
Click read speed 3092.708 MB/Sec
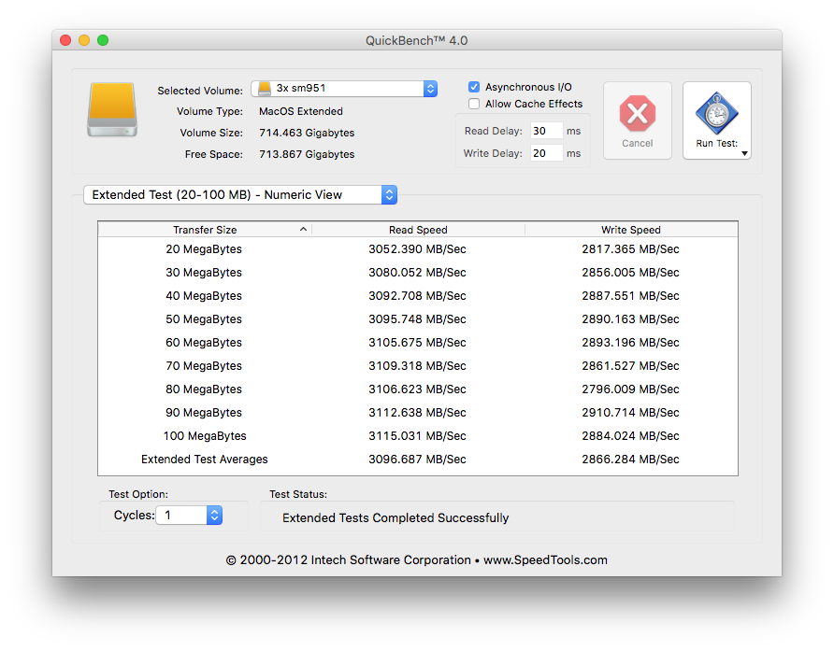418,295
